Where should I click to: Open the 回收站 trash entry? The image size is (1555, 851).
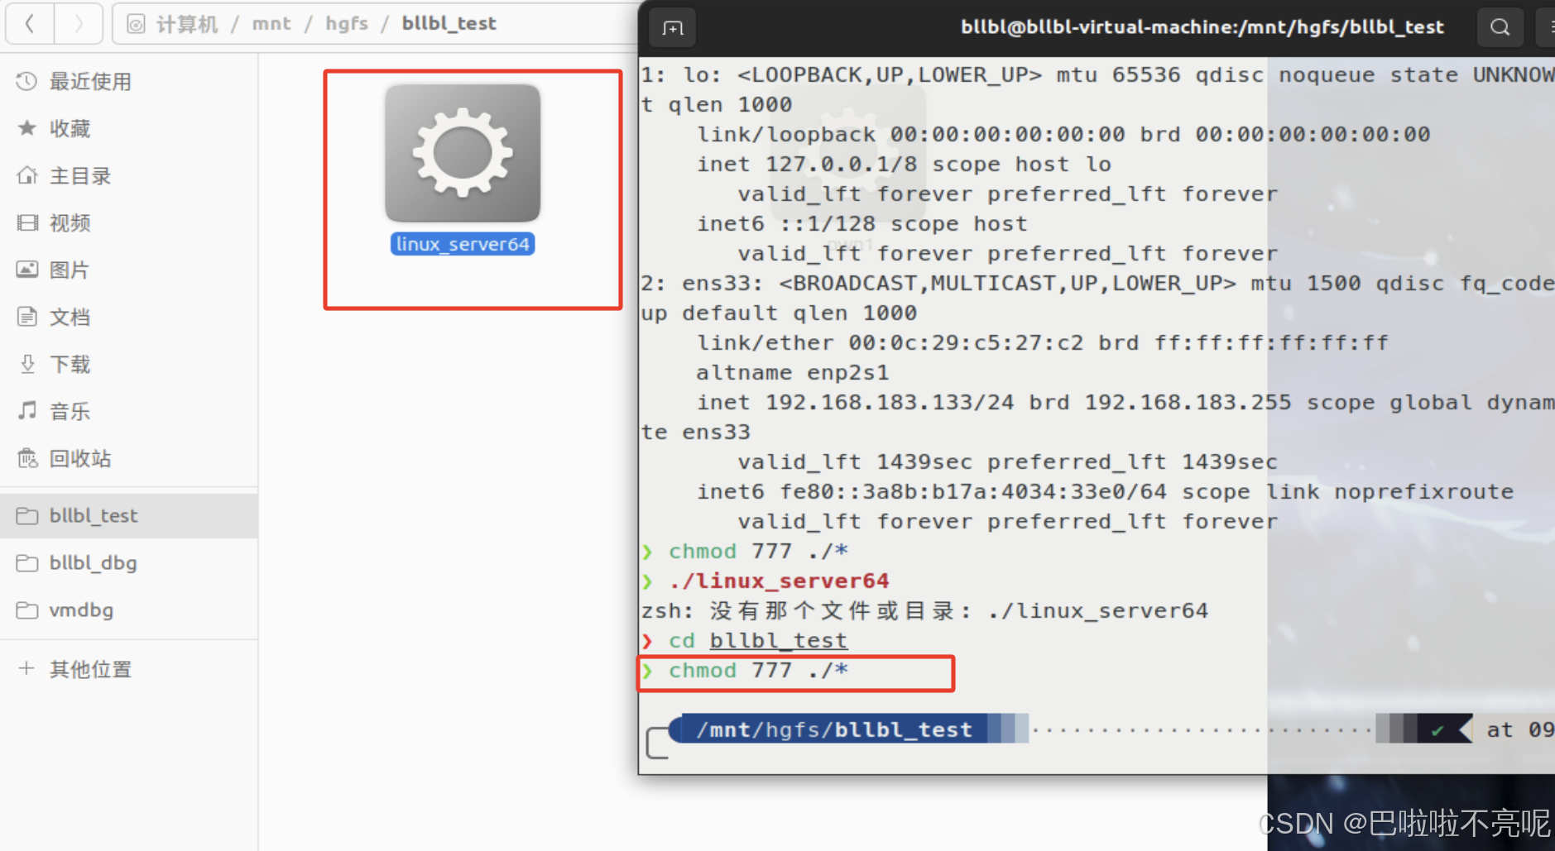[x=80, y=457]
